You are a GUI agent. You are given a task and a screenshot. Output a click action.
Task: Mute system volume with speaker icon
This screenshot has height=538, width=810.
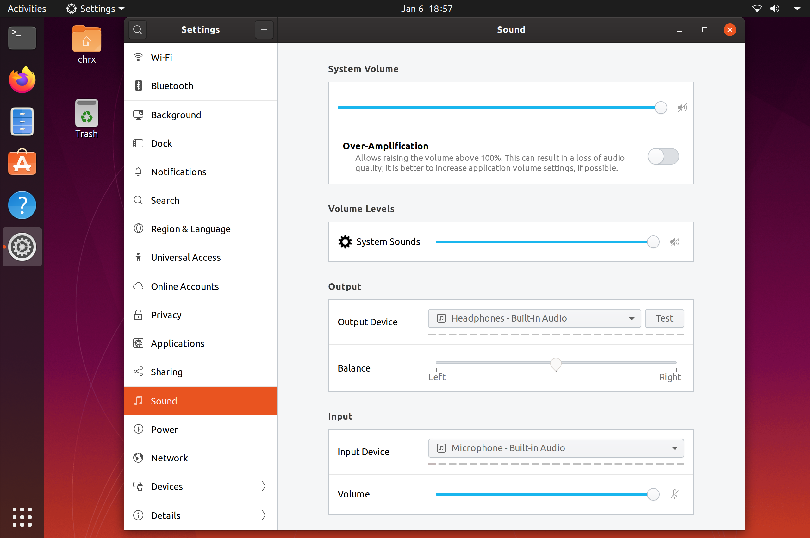[682, 108]
